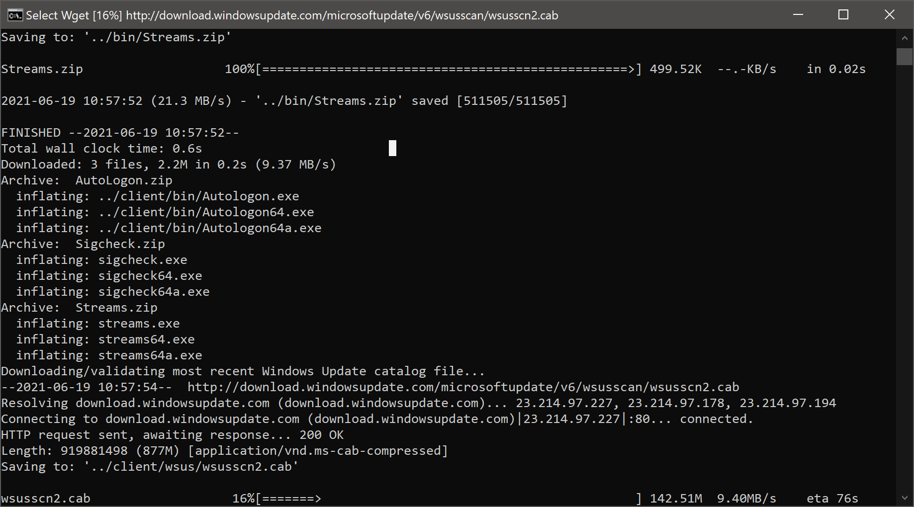Click the "Streams.zip" label before 100% bar

(42, 69)
